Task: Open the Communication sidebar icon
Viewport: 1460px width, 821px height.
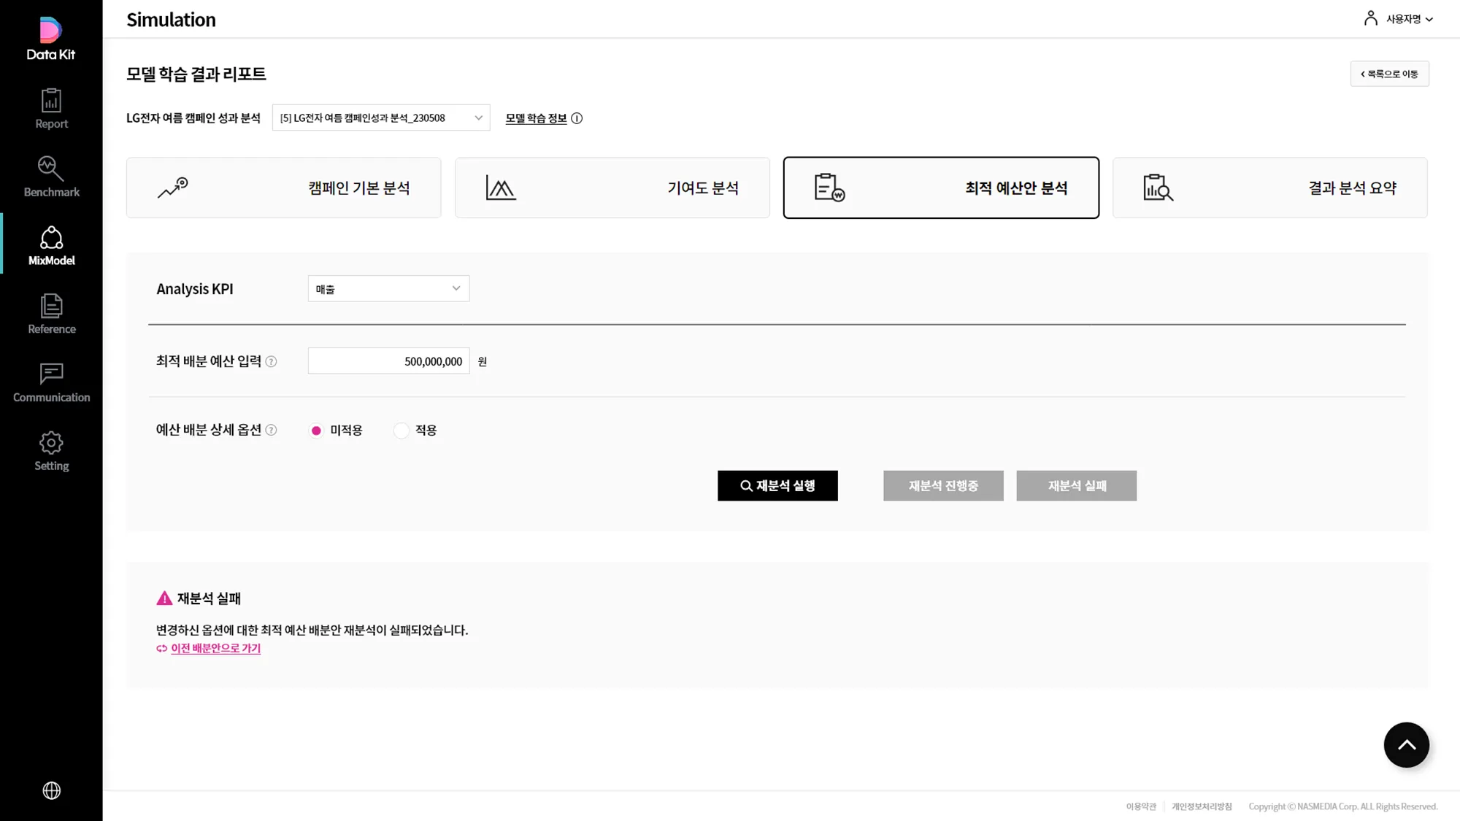Action: tap(51, 382)
